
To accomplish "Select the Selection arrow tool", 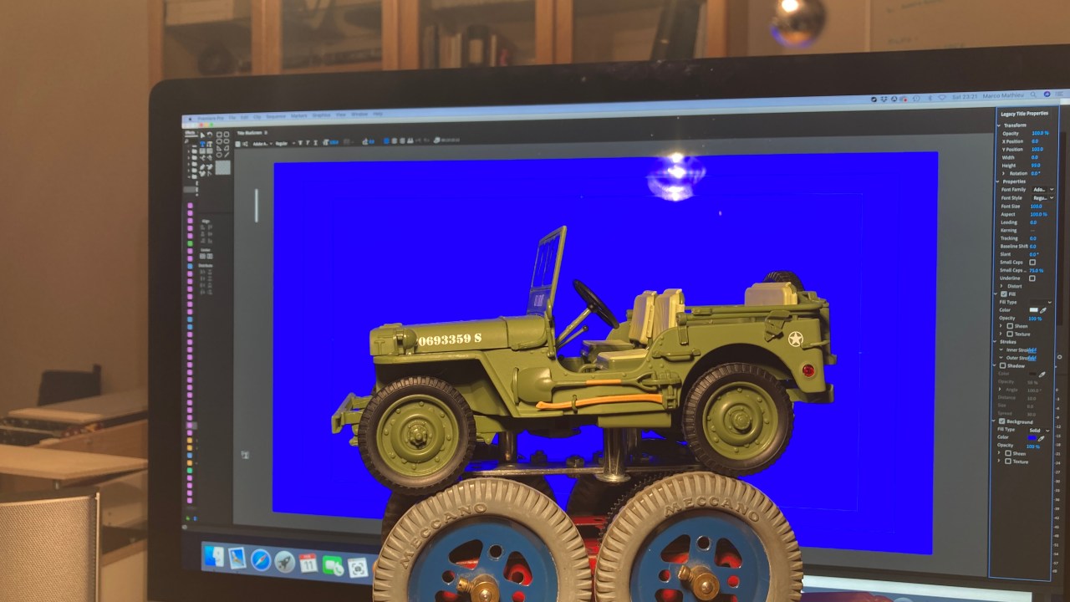I will 201,135.
